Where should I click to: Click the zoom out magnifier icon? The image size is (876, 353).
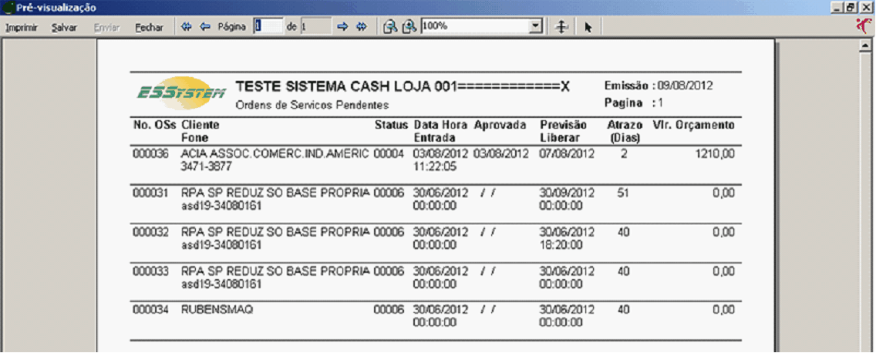390,27
